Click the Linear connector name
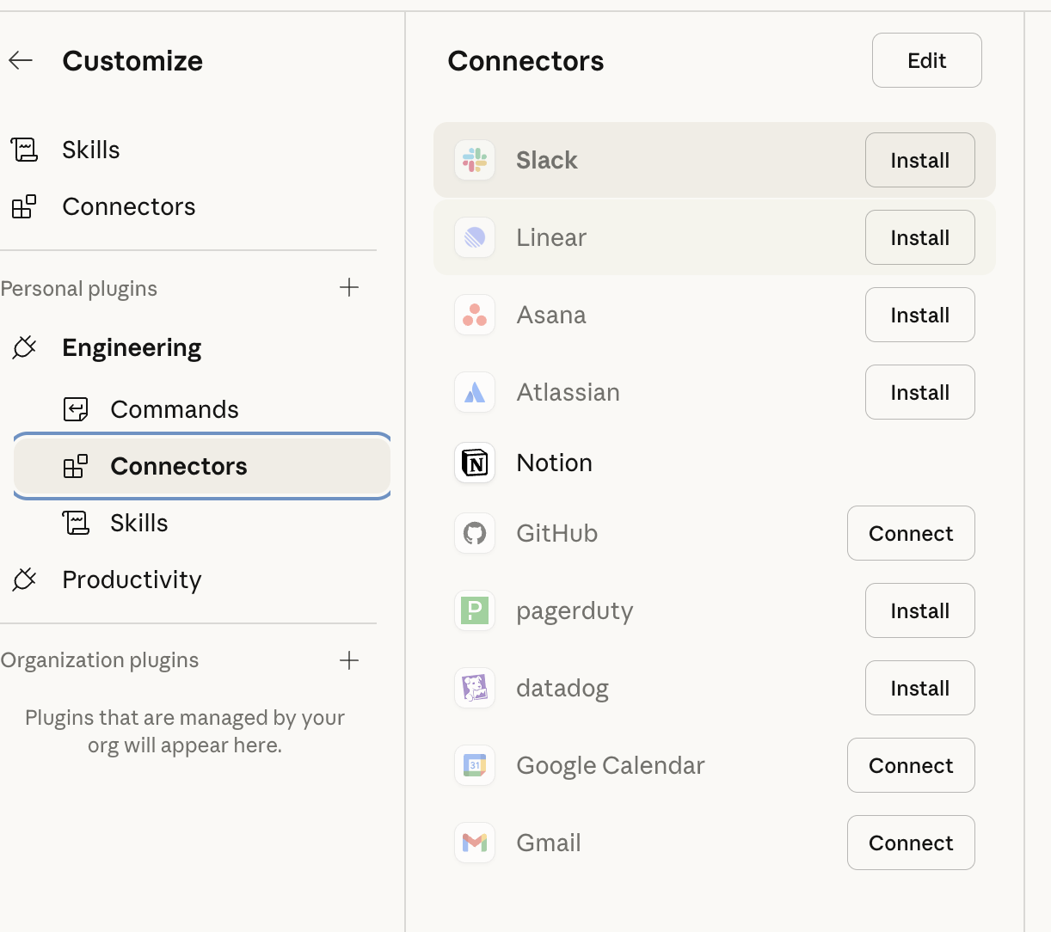The height and width of the screenshot is (932, 1051). coord(551,237)
